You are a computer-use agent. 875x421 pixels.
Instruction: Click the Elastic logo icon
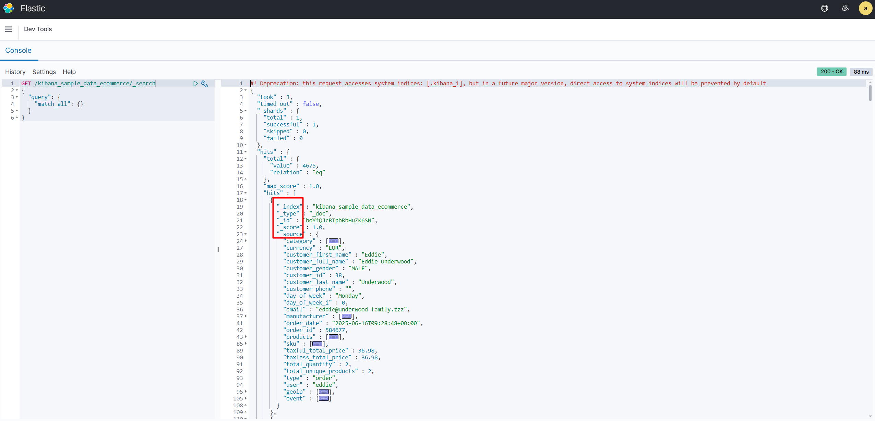tap(9, 8)
